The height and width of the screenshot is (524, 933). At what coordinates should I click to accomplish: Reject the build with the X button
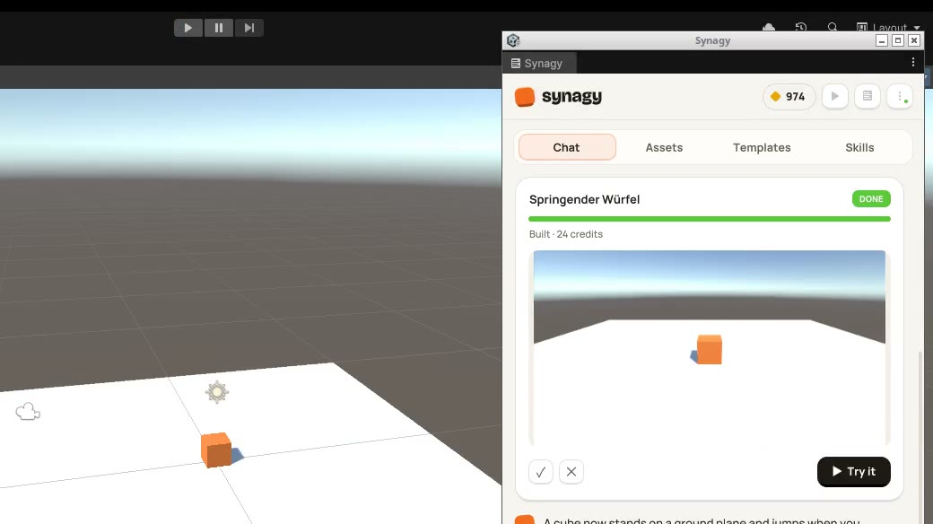[x=571, y=472]
